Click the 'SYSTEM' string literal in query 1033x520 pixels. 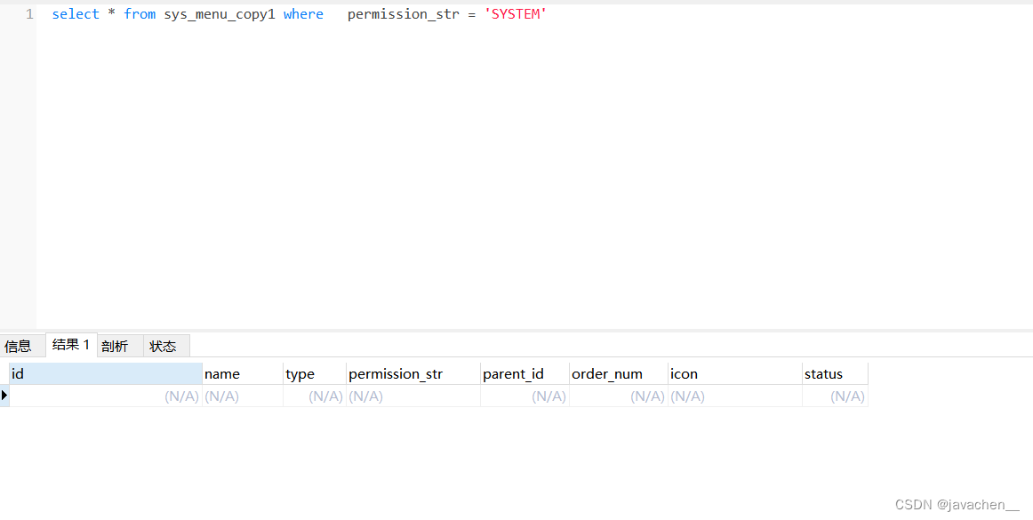(x=516, y=13)
